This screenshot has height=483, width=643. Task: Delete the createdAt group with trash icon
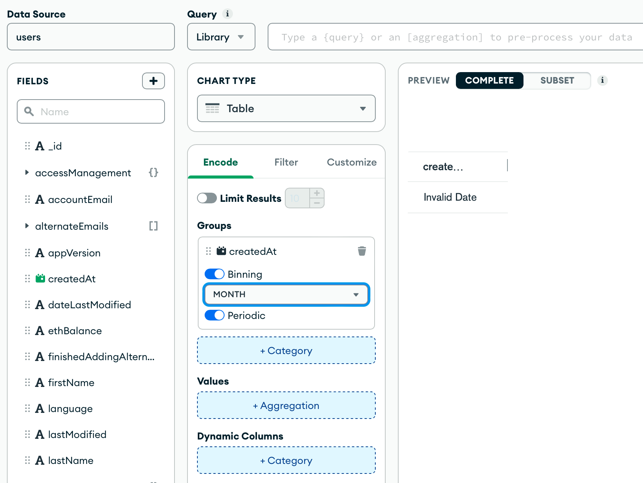[x=362, y=251]
